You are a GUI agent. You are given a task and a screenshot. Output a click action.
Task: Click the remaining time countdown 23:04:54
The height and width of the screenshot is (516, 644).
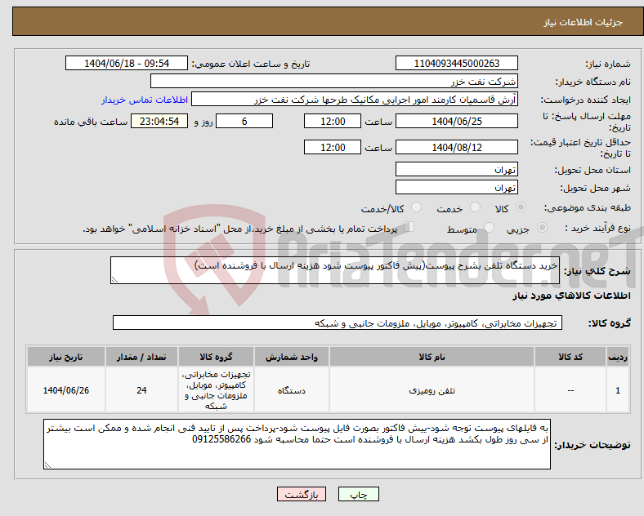[159, 121]
